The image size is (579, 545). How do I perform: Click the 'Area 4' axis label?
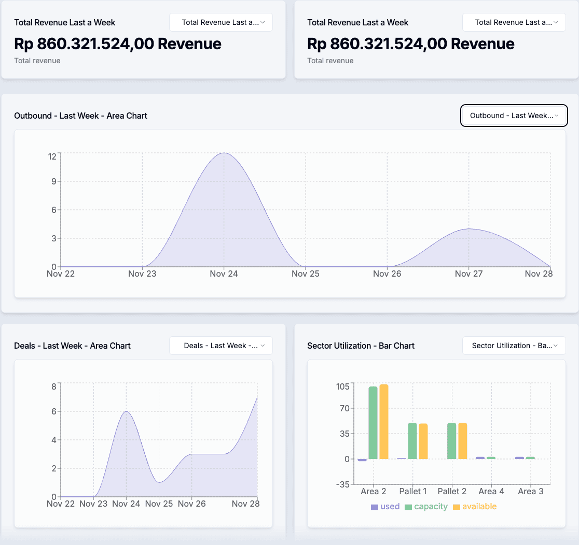[x=491, y=491]
